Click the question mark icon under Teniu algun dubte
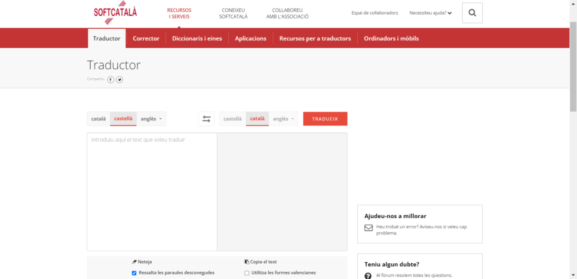Image resolution: width=577 pixels, height=279 pixels. click(369, 276)
